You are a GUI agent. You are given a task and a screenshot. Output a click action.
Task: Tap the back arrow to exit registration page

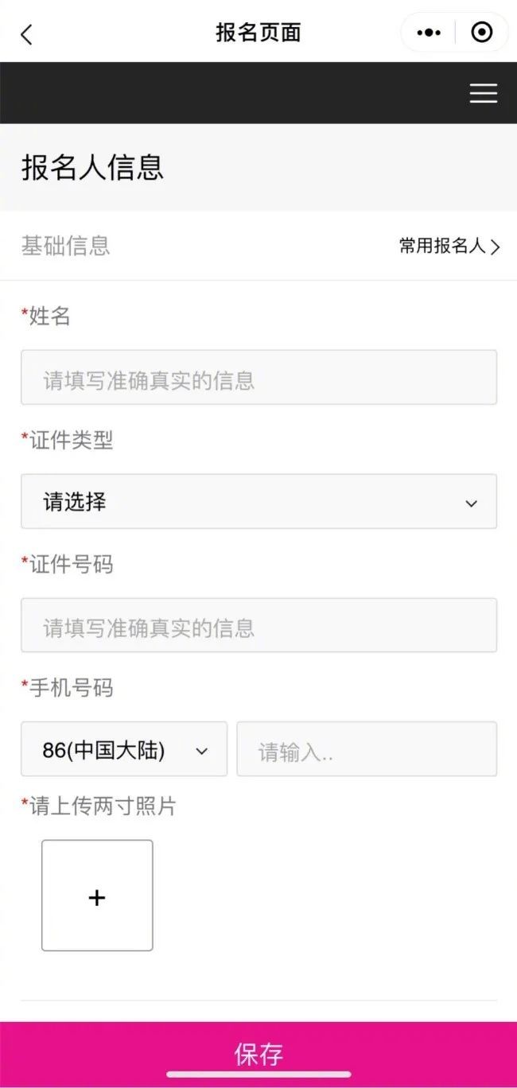pos(26,33)
